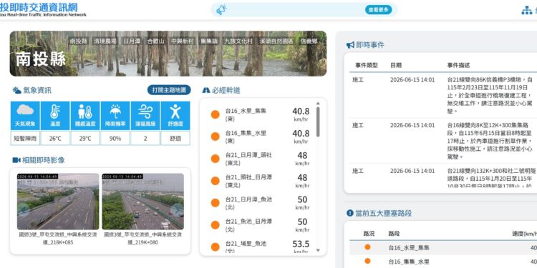The width and height of the screenshot is (537, 268).
Task: Click orange status dot for 台16_集集_水里 (東) in 必經幹道
Action: point(215,137)
